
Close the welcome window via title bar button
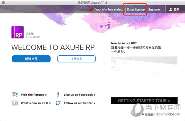(x=3, y=2)
